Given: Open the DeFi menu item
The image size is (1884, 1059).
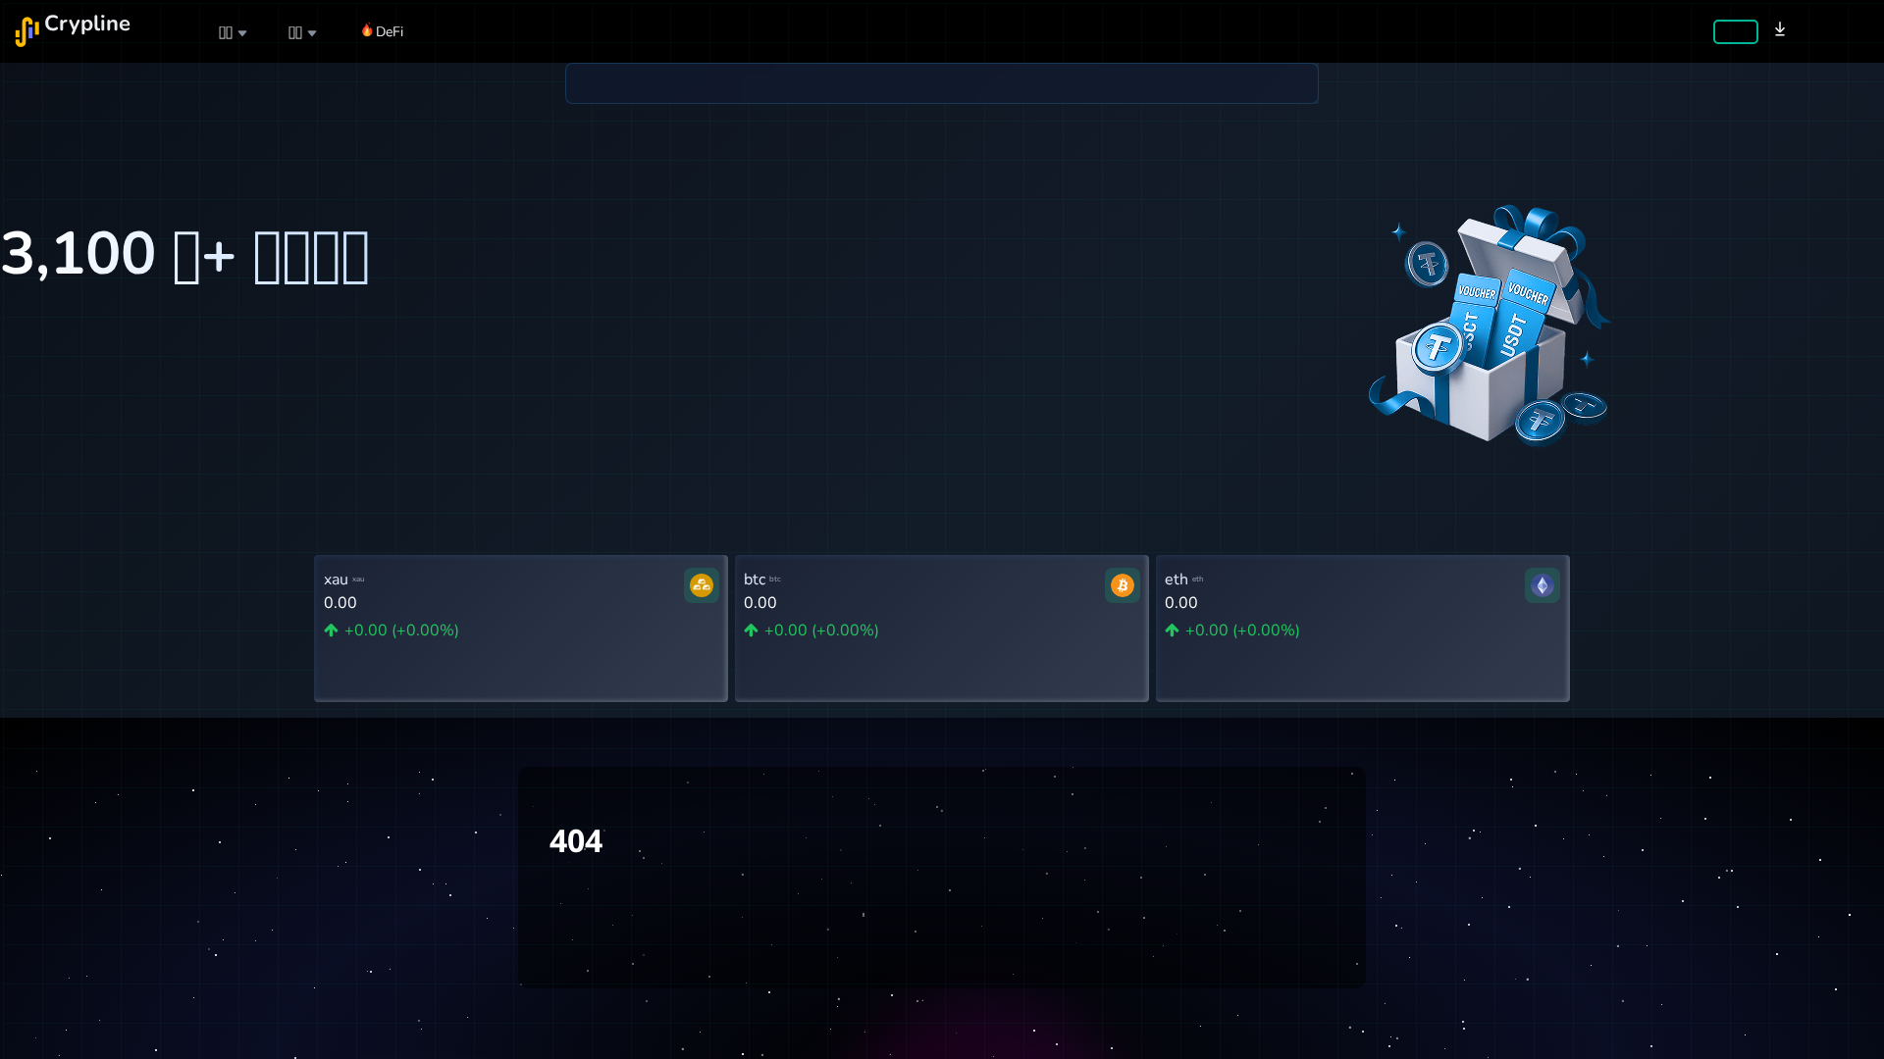Looking at the screenshot, I should pyautogui.click(x=383, y=31).
